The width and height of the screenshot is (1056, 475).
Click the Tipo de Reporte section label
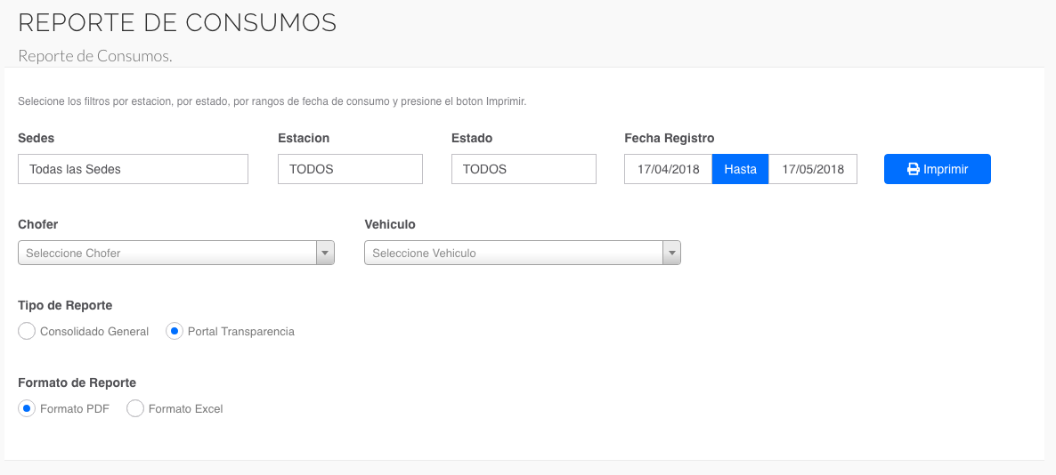click(65, 305)
